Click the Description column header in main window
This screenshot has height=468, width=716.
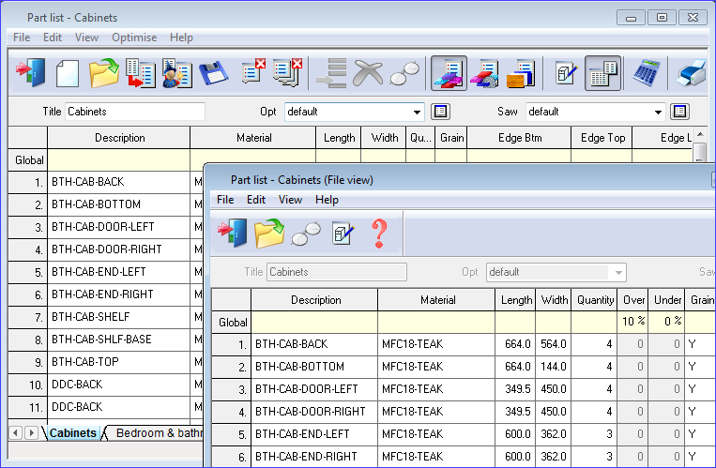[x=119, y=138]
